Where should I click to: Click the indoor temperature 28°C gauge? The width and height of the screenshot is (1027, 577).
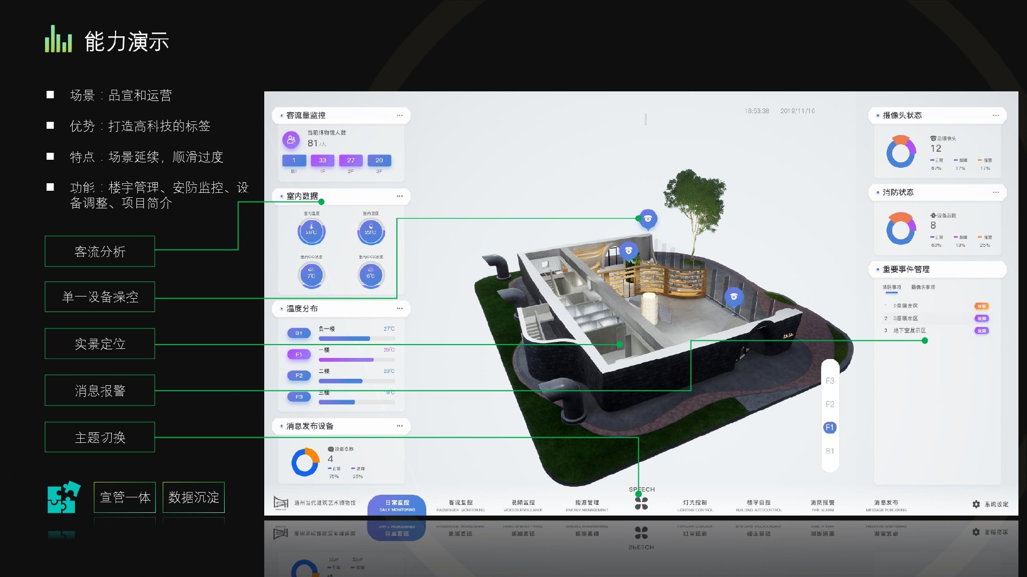[x=311, y=231]
